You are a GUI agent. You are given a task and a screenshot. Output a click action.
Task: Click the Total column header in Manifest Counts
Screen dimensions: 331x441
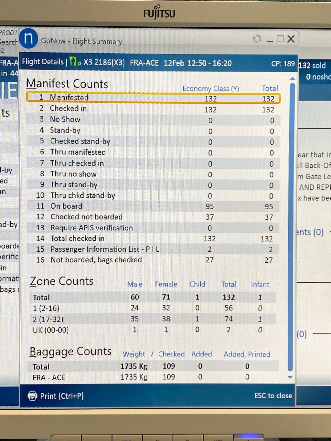(270, 88)
